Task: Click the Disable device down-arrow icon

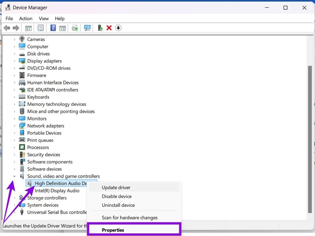Action: pyautogui.click(x=118, y=28)
